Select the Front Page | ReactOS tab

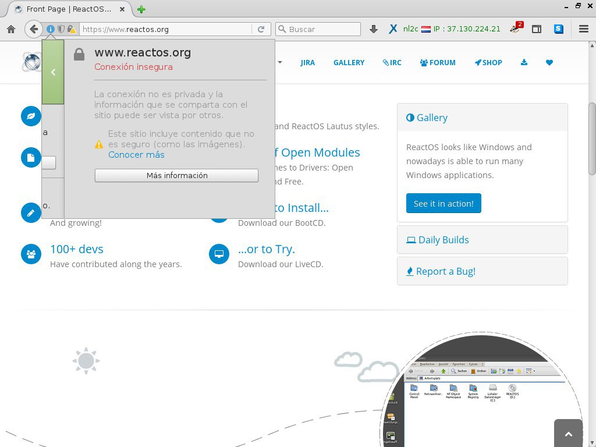click(69, 9)
